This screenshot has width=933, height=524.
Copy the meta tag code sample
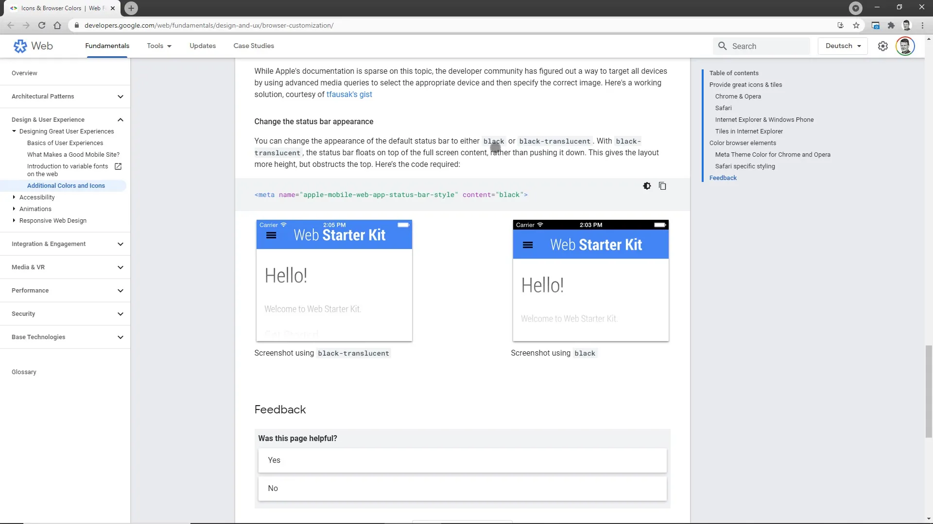point(662,186)
